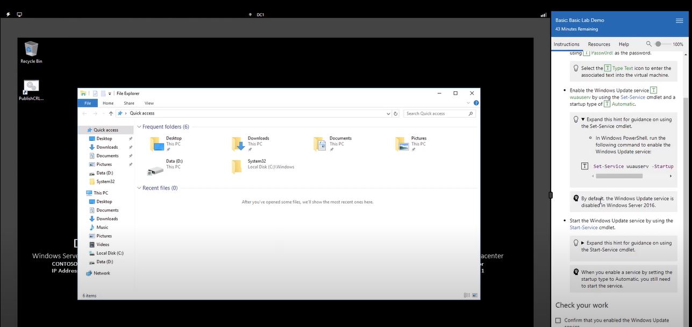Screen dimensions: 692x327
Task: Open the hamburger menu in the lab header
Action: pos(679,20)
